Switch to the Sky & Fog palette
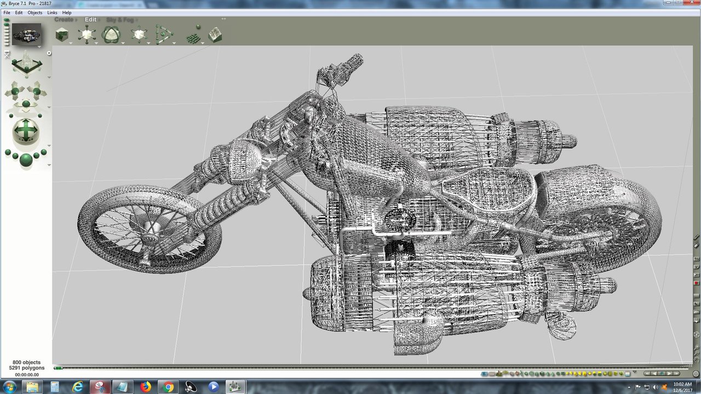The height and width of the screenshot is (394, 701). coord(120,20)
